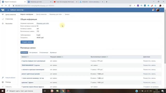The height and width of the screenshot is (93, 166).
Task: Click the browser address bar
Action: 70,6
